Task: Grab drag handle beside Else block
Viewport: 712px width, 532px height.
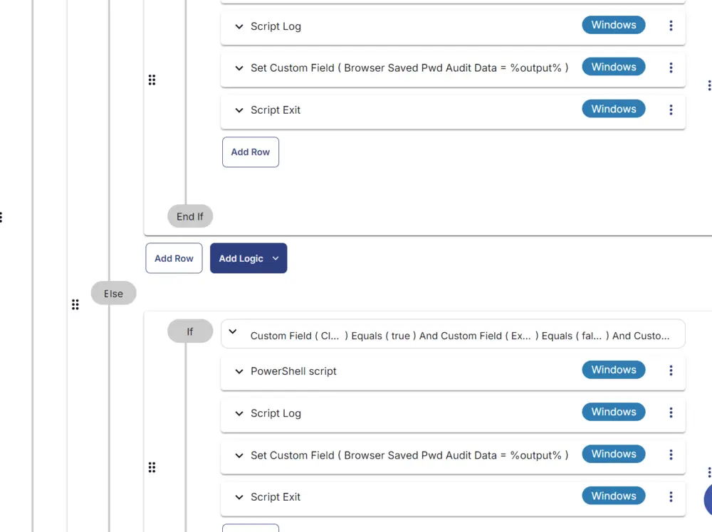Action: 75,305
